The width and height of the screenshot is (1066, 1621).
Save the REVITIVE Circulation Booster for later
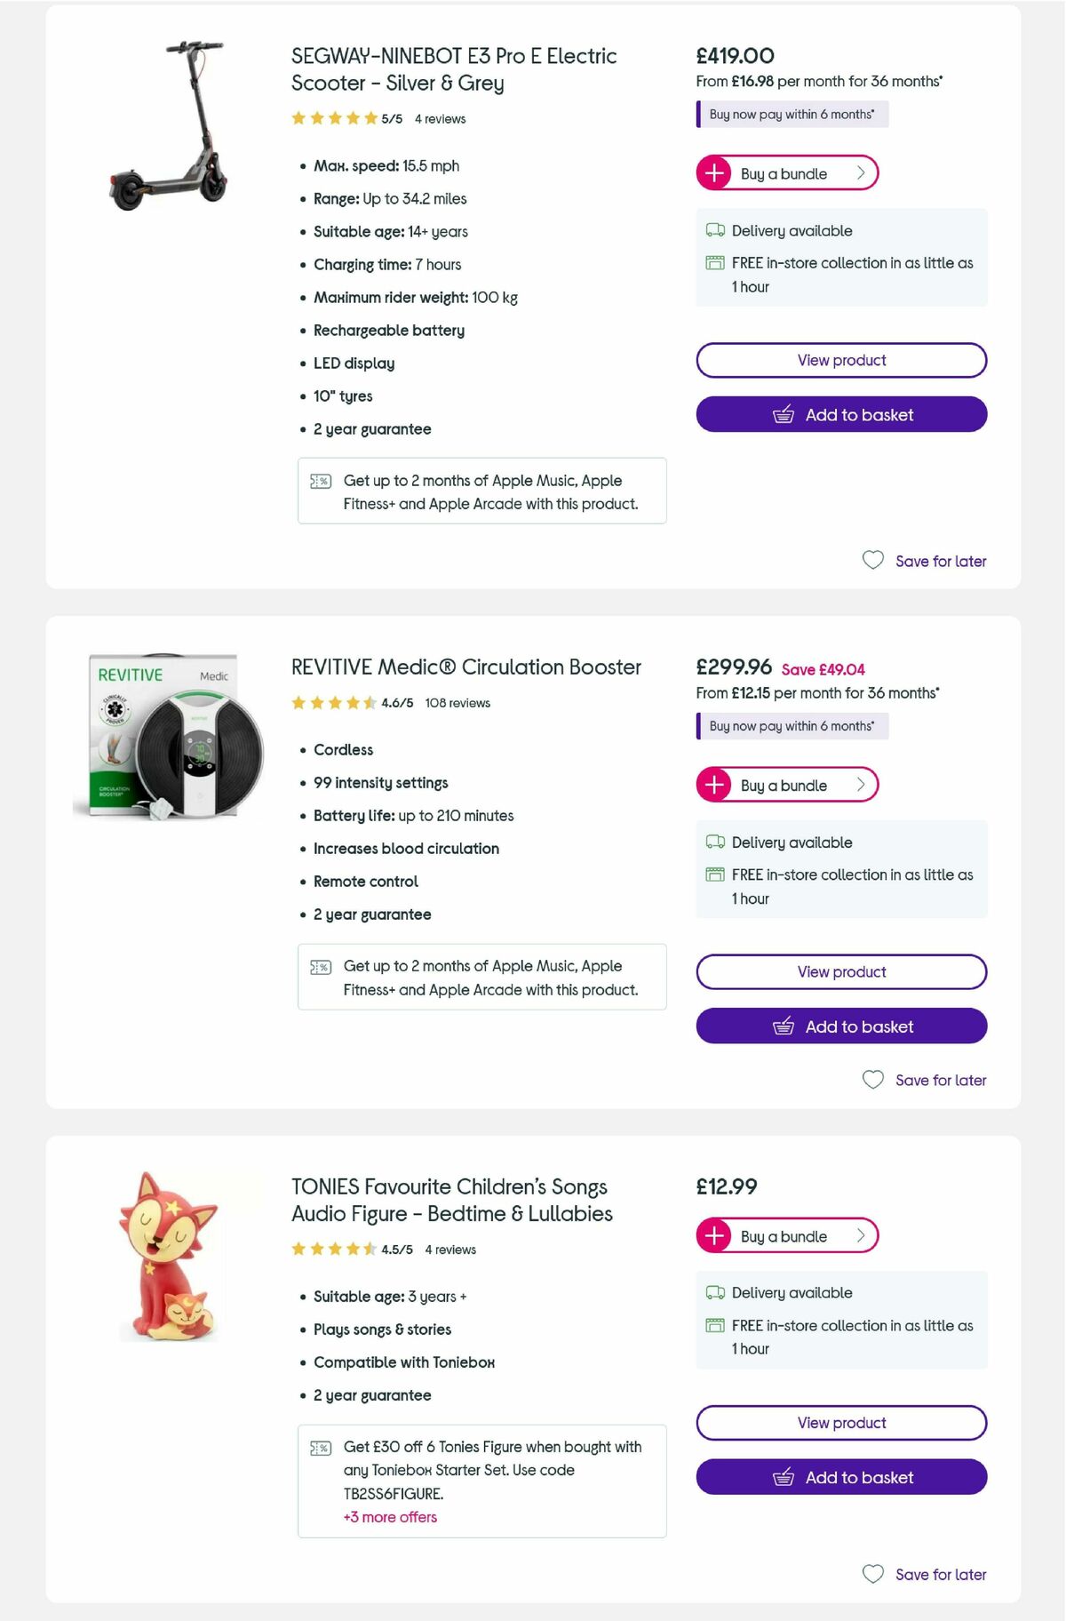[x=924, y=1080]
